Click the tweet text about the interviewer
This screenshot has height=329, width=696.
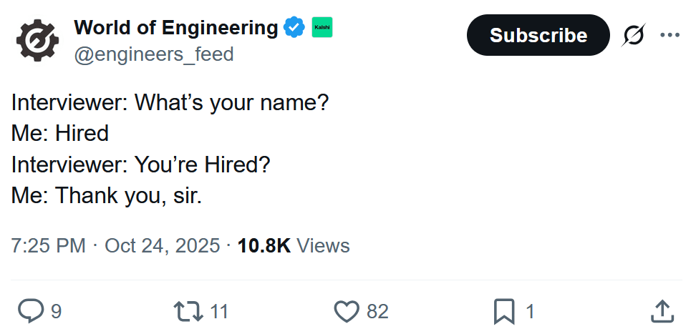[170, 148]
